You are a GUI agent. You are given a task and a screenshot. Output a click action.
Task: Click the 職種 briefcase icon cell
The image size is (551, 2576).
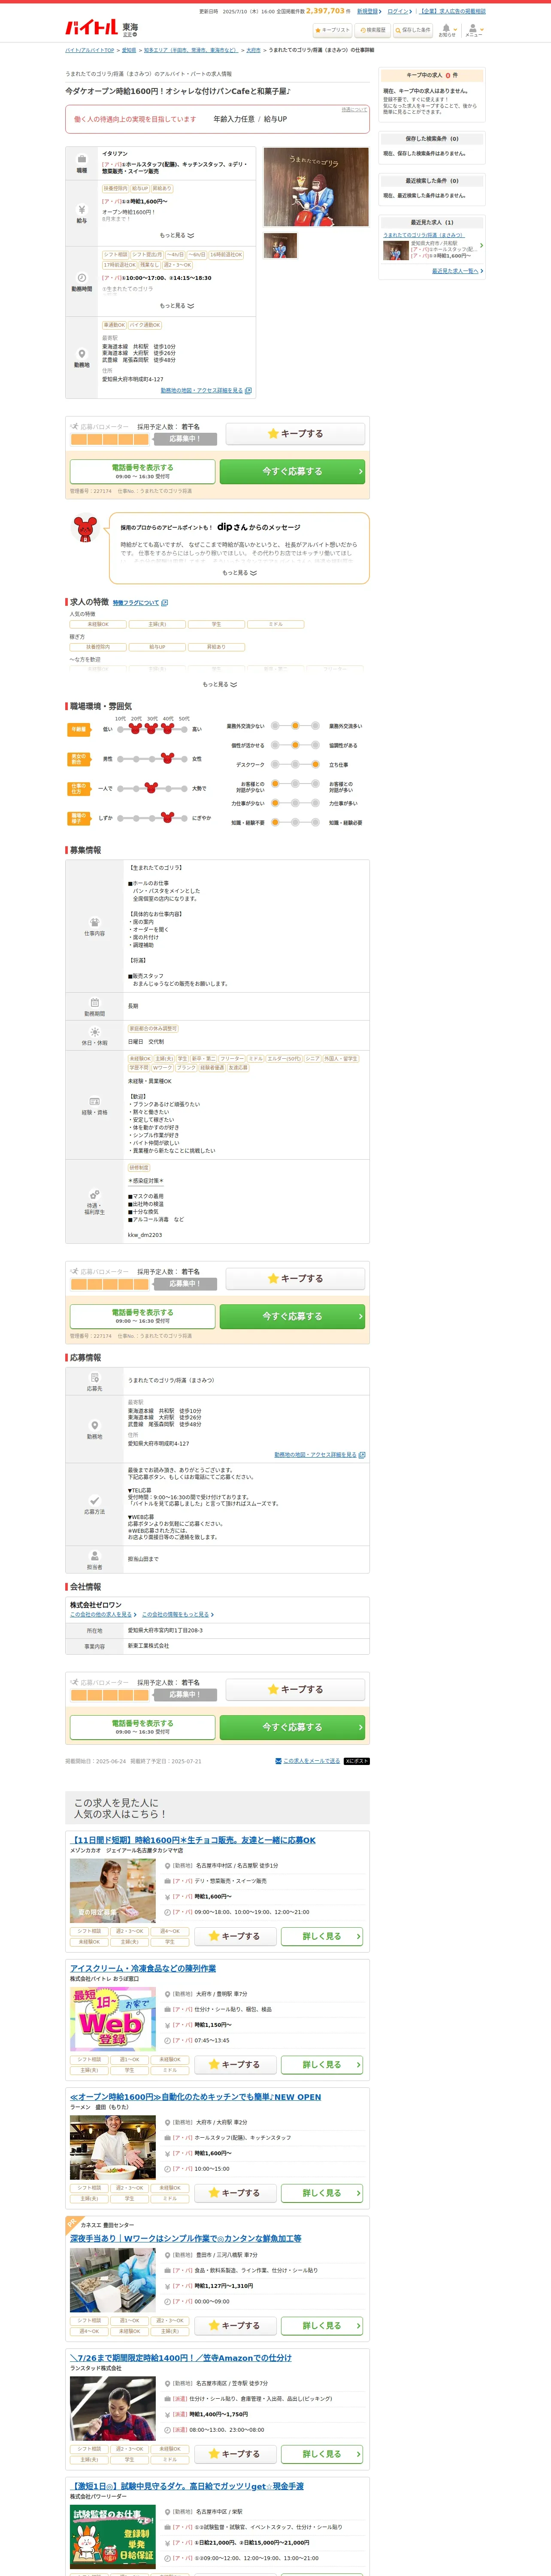point(82,164)
